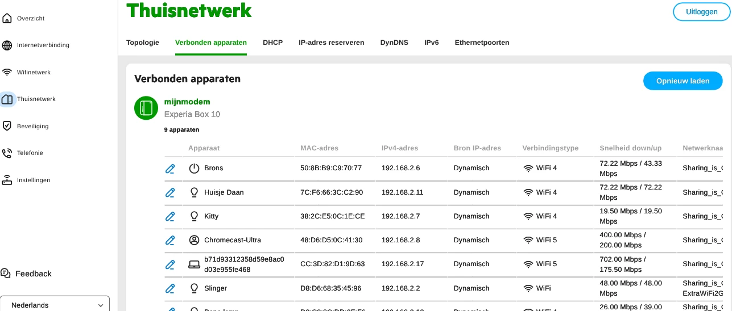Image resolution: width=732 pixels, height=311 pixels.
Task: Open the Feedback link
Action: click(33, 274)
